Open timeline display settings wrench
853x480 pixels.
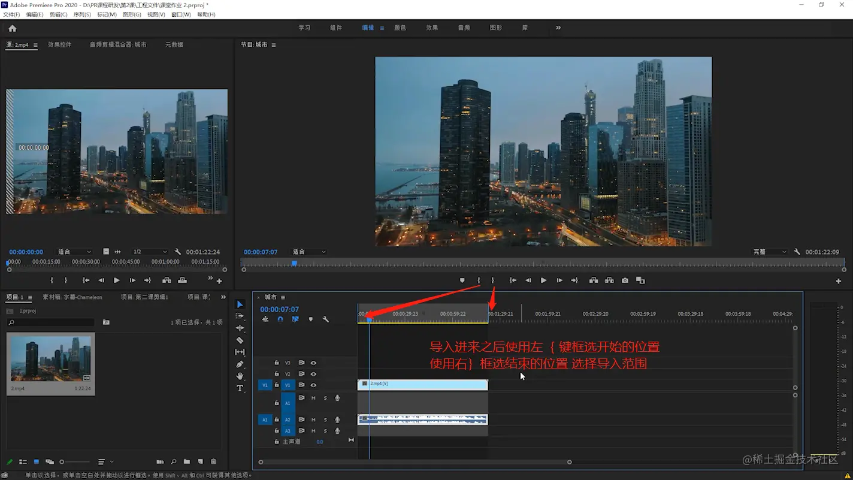click(x=325, y=319)
